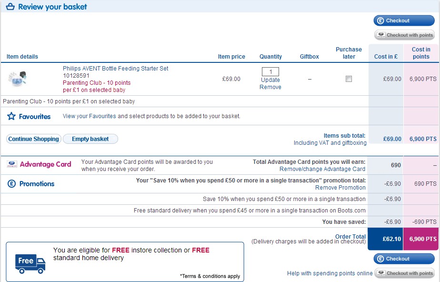The image size is (440, 282).
Task: Click the product code 10128591
Action: click(x=76, y=76)
